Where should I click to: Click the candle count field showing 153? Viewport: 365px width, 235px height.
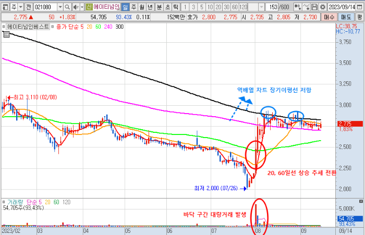pyautogui.click(x=272, y=7)
